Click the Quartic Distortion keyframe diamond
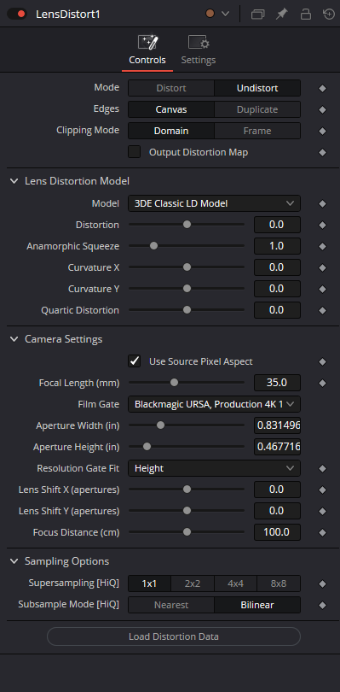Viewport: 340px width, 692px height. [x=322, y=311]
